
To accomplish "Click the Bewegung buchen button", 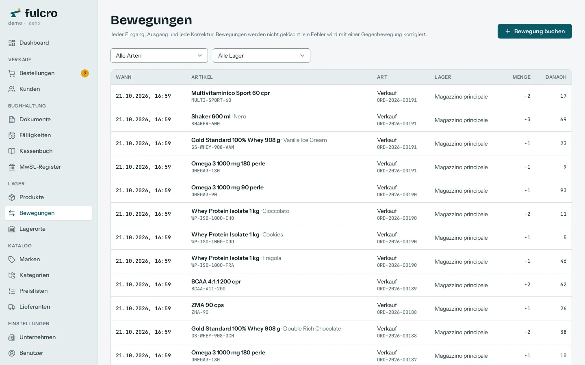I will [535, 31].
